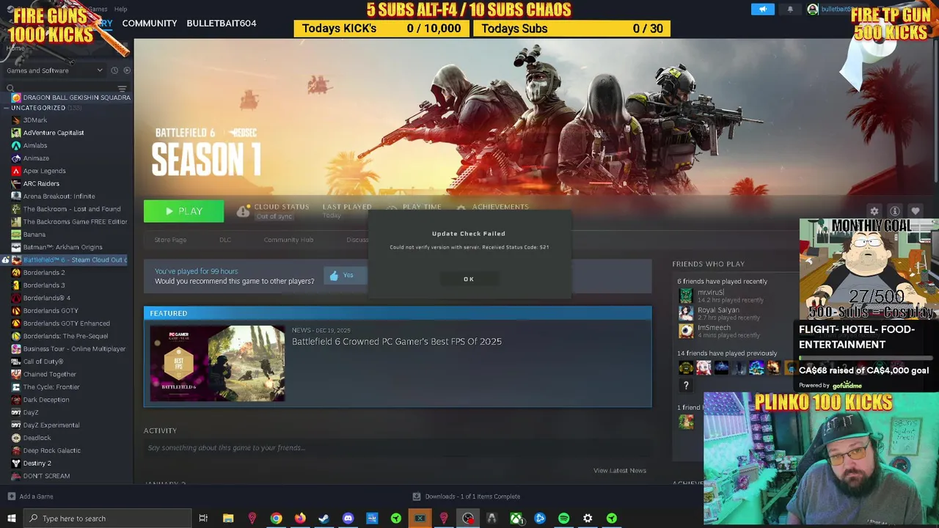The image size is (939, 528).
Task: Launch Battlefield 6 with the green PLAY button
Action: 184,211
